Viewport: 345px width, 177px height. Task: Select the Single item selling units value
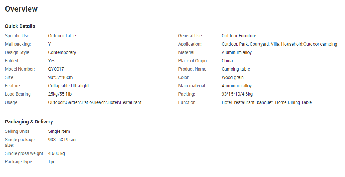(59, 131)
